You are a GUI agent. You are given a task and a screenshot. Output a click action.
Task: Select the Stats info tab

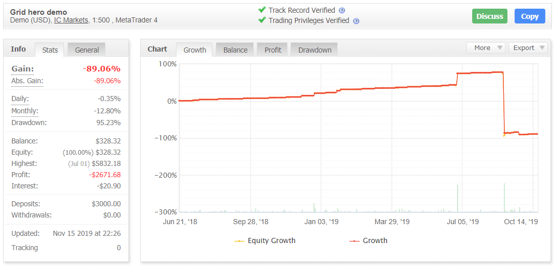[50, 50]
